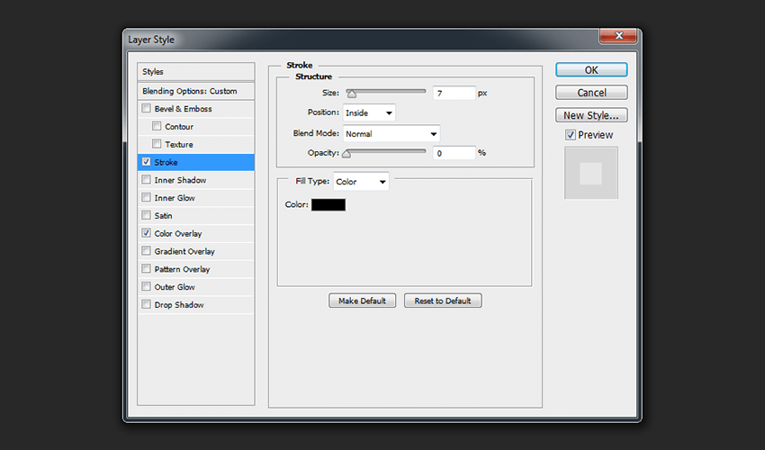Toggle the Drop Shadow effect checkbox
This screenshot has height=450, width=765.
coord(146,305)
